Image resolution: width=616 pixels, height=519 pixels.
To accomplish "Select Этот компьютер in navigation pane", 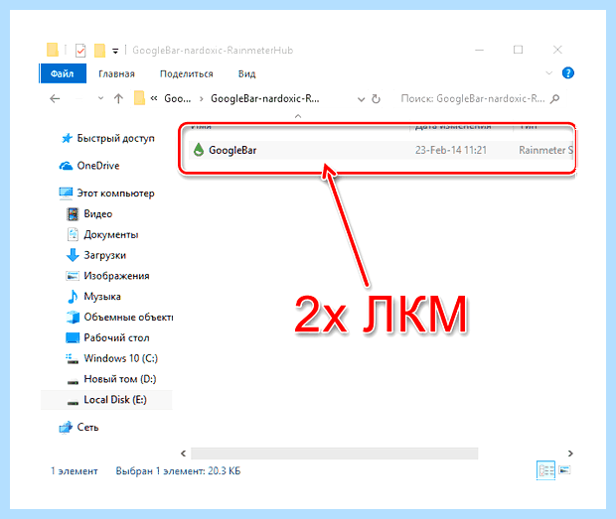I will click(x=115, y=193).
